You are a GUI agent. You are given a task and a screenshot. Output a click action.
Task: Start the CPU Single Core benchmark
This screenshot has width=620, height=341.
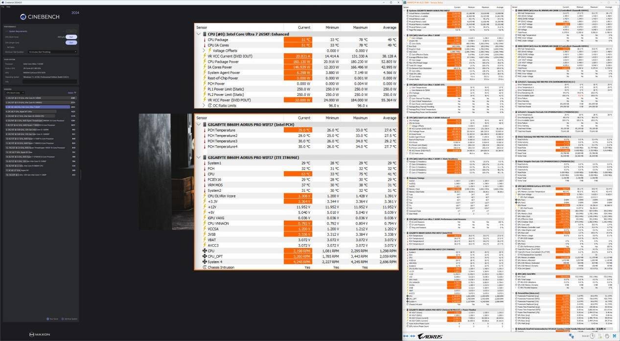click(x=71, y=43)
